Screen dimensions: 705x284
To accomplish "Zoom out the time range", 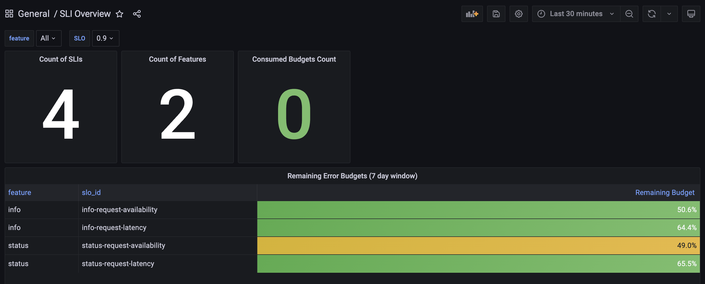I will 629,14.
